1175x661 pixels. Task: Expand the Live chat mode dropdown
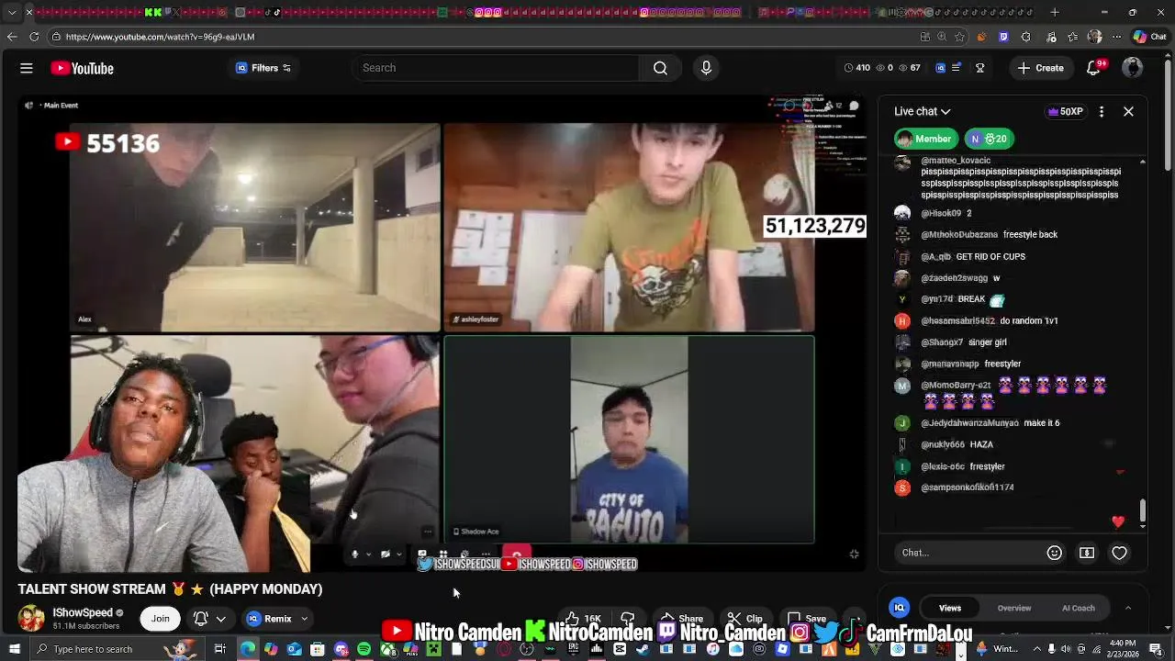click(923, 111)
